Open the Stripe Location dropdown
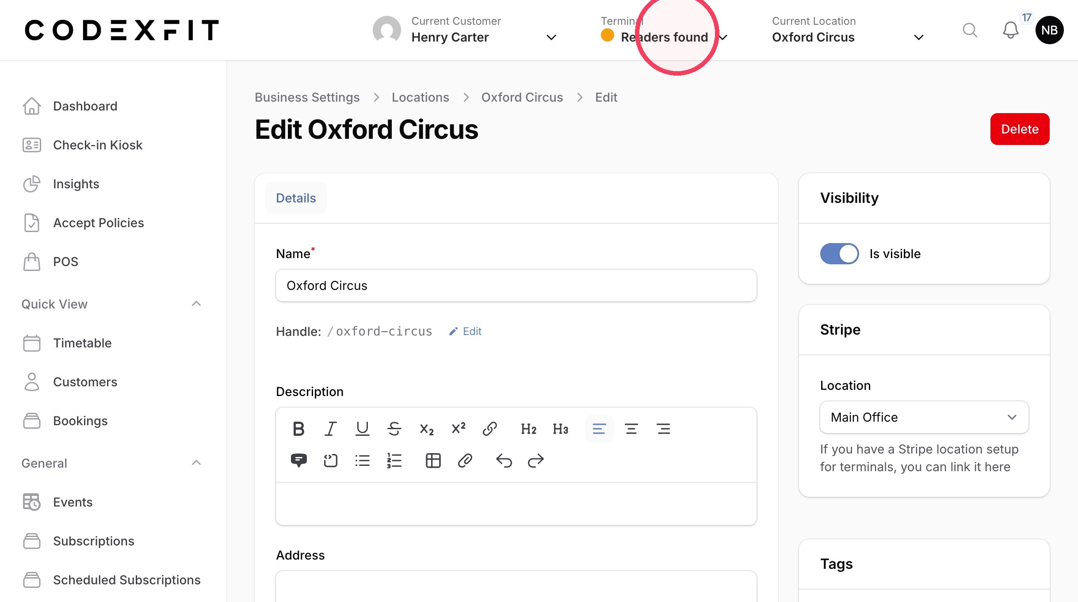This screenshot has width=1078, height=602. [x=924, y=417]
